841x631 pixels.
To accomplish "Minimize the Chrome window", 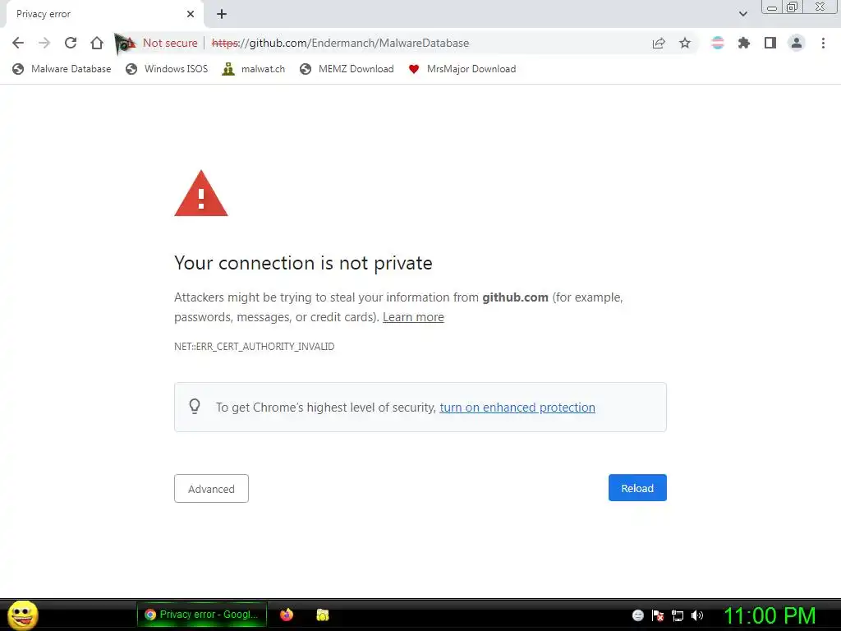I will (x=771, y=7).
